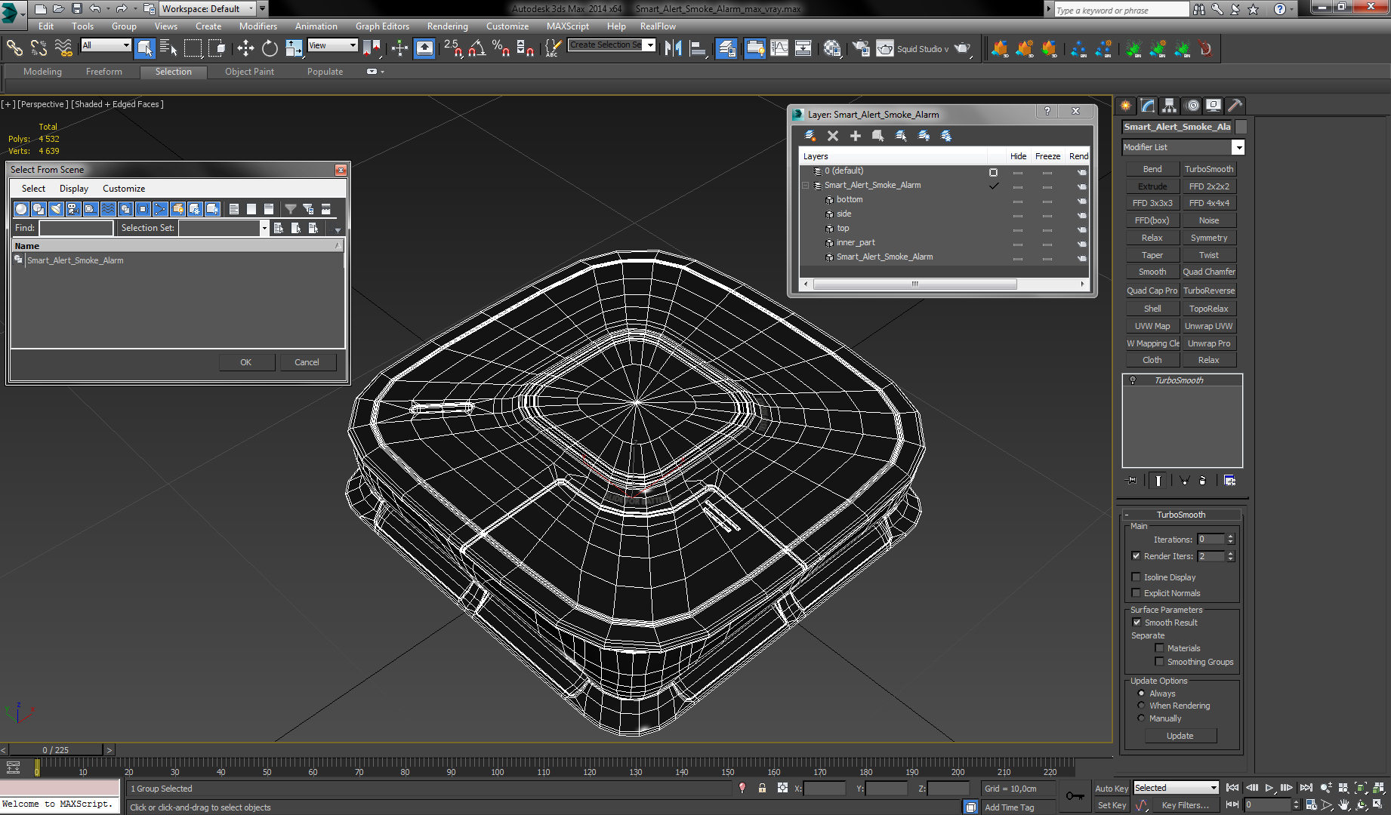The width and height of the screenshot is (1391, 815).
Task: Click Pin Stack icon below modifier stack
Action: pyautogui.click(x=1131, y=480)
